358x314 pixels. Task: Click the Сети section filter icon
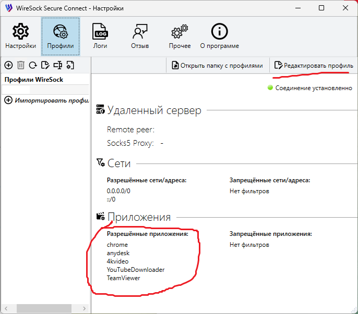(x=100, y=162)
